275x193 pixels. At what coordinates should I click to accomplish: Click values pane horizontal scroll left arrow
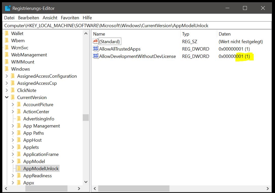95,188
